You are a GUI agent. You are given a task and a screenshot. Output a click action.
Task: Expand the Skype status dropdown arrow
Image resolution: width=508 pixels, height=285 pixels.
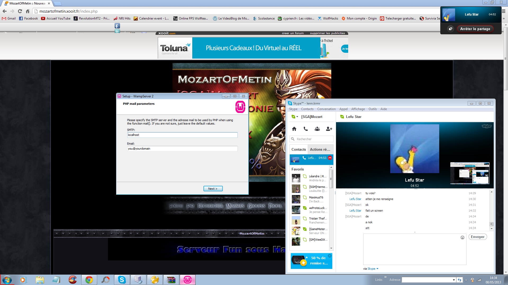[297, 117]
